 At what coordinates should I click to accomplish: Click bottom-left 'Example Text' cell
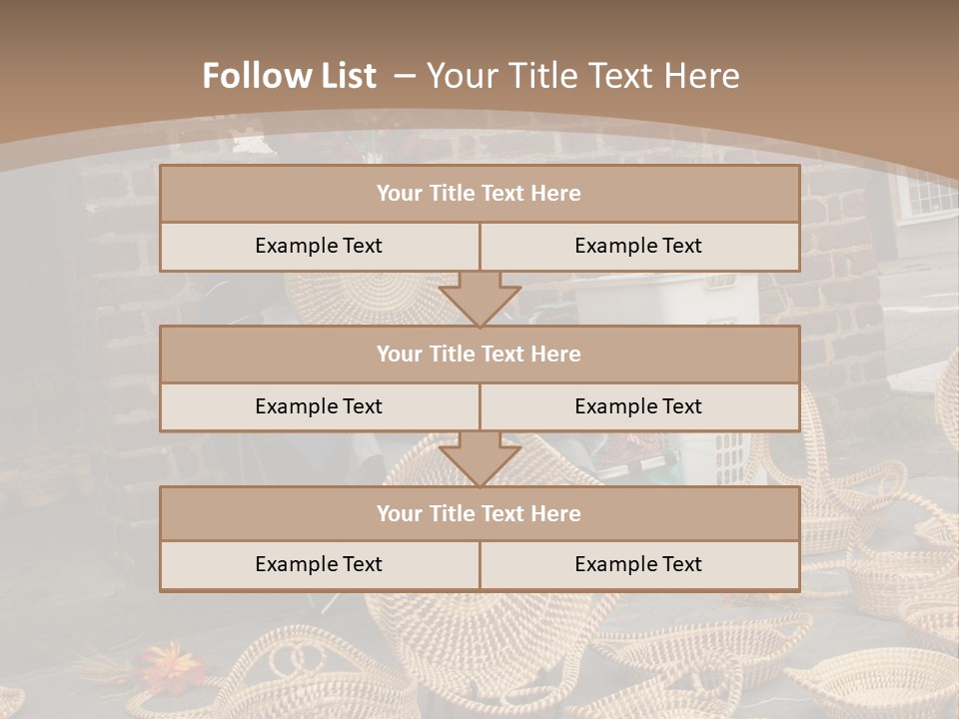[x=319, y=564]
